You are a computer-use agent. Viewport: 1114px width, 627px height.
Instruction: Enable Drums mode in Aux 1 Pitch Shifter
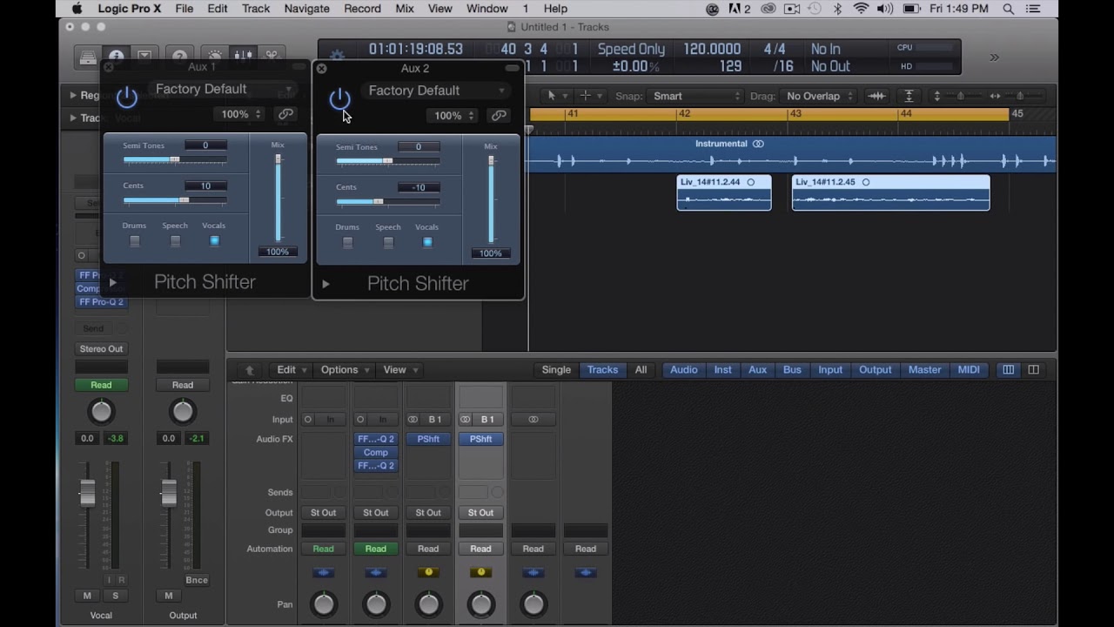[x=134, y=240]
